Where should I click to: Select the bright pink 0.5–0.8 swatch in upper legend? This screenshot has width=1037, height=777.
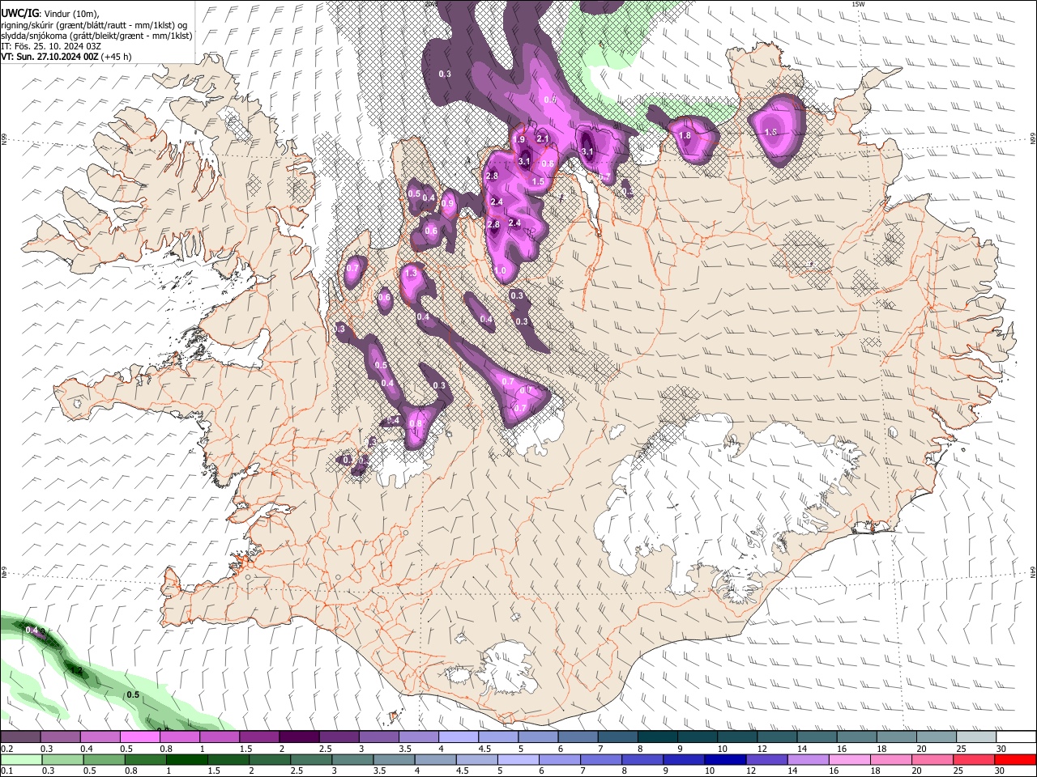(139, 737)
